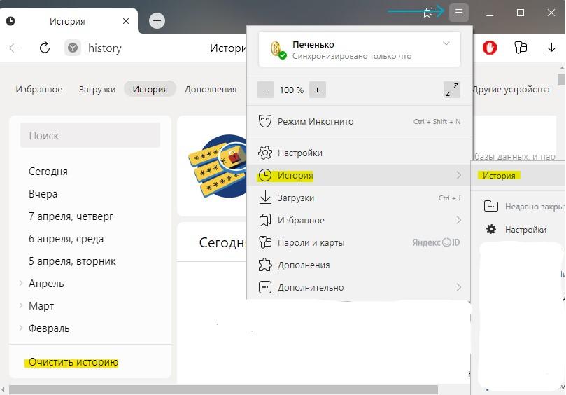Switch to the Избранное page tab

click(39, 89)
